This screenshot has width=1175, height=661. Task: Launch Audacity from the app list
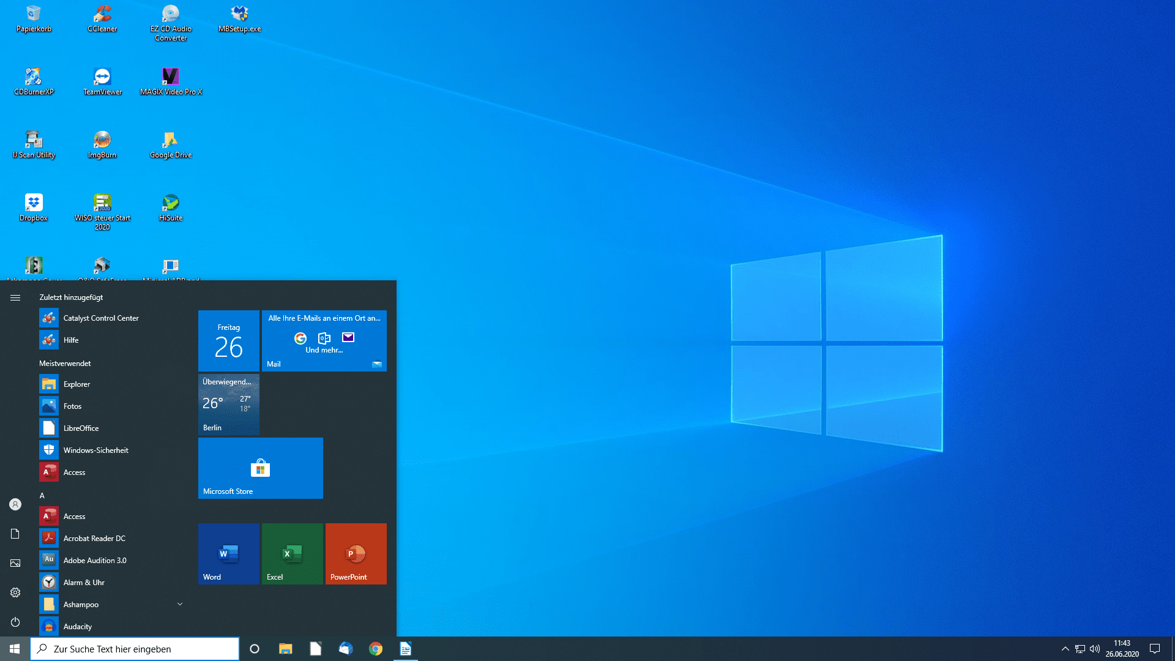[113, 627]
